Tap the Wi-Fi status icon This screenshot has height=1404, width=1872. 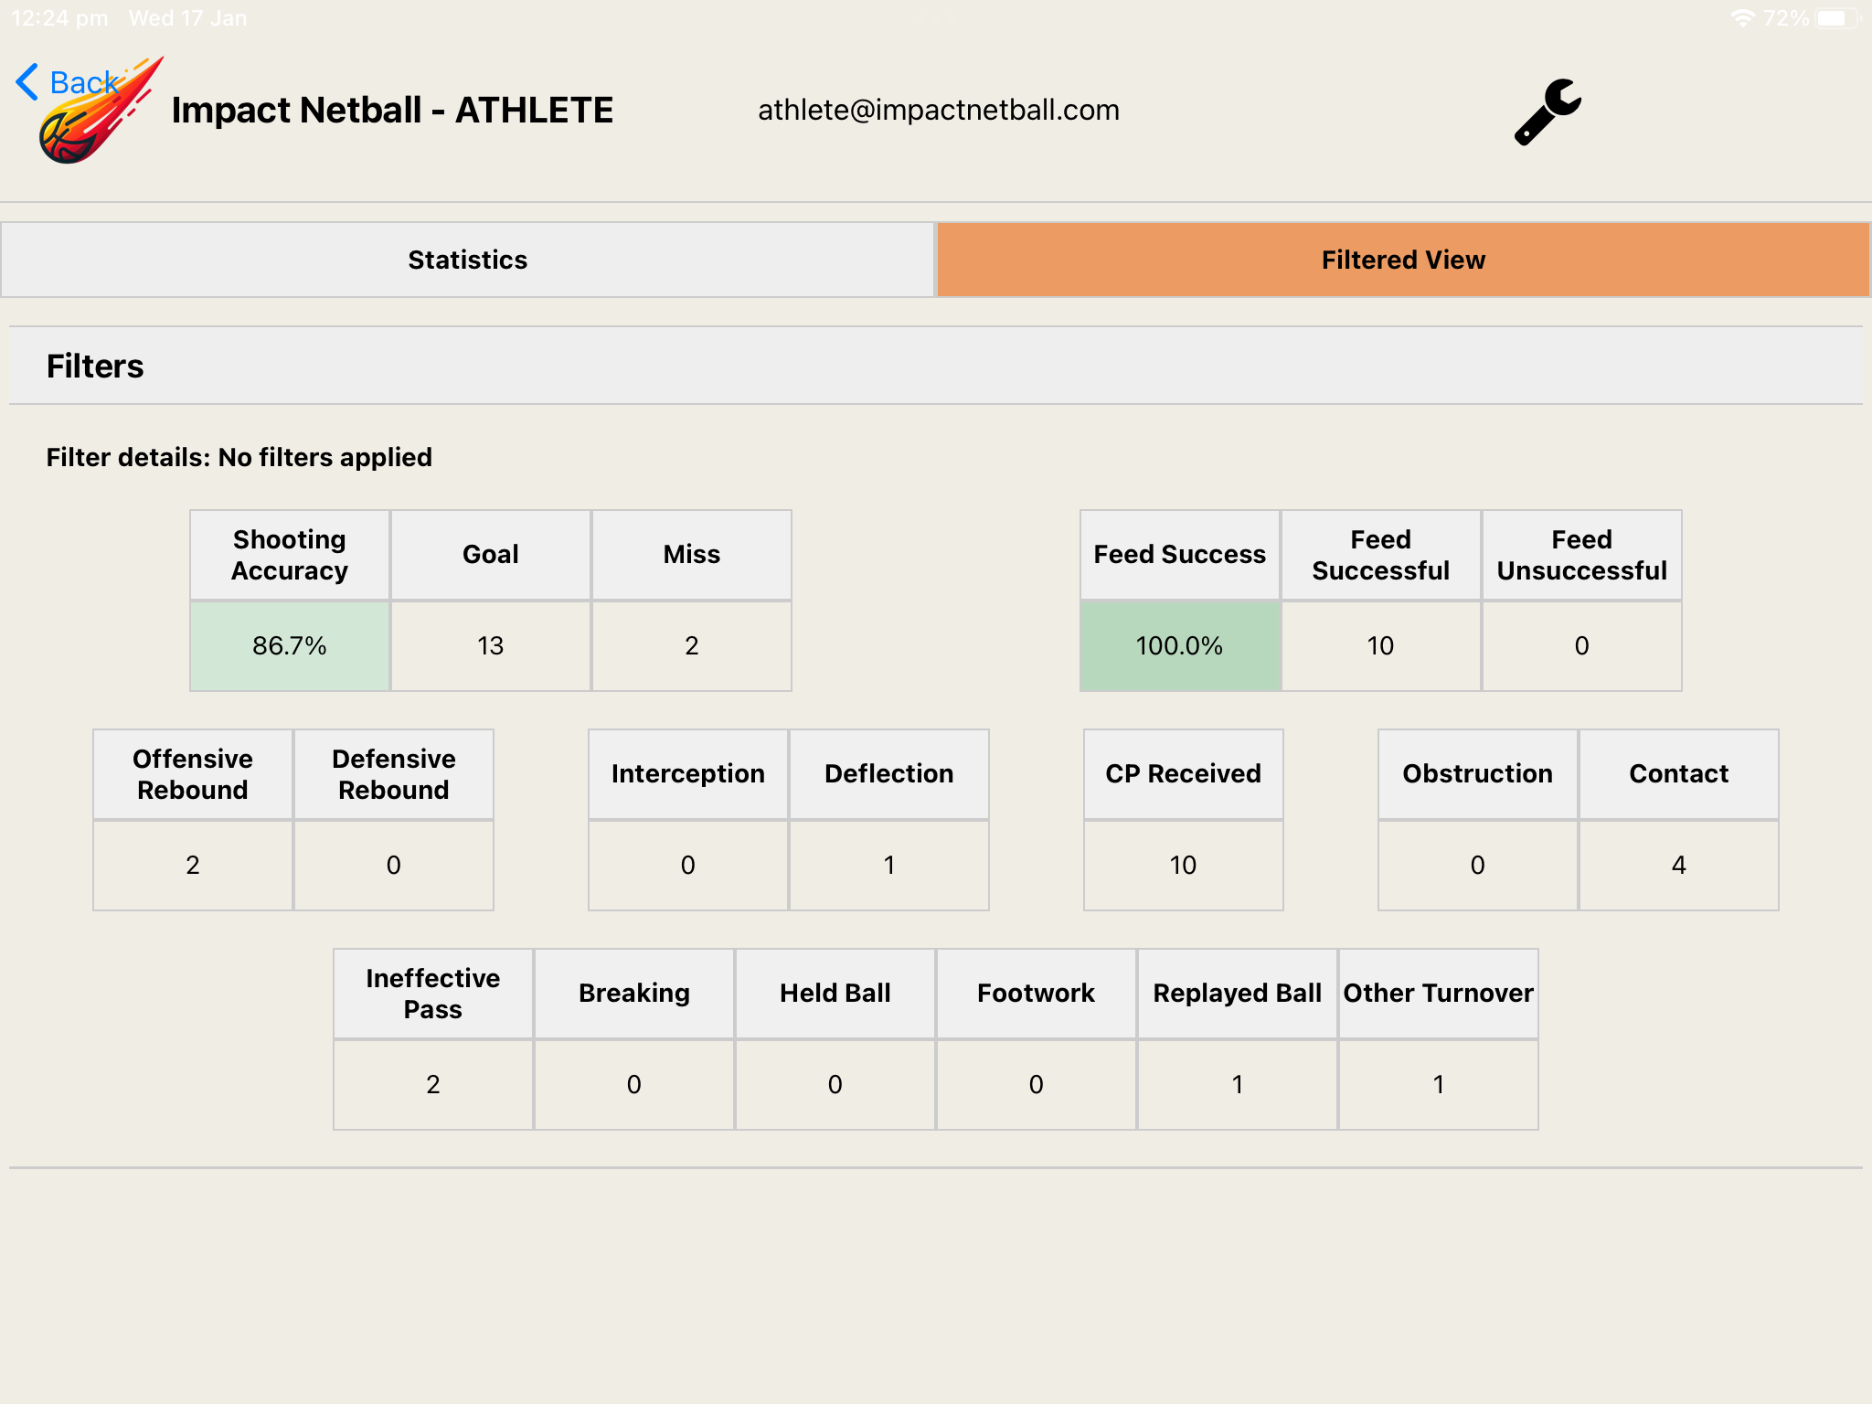click(1742, 18)
